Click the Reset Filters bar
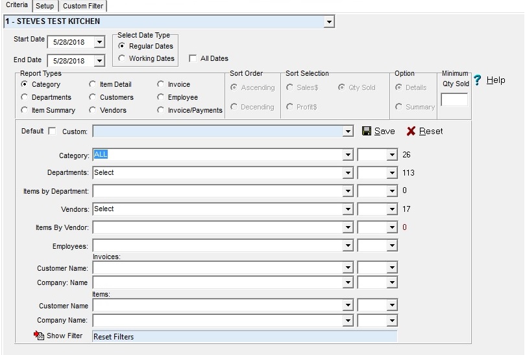 coord(245,336)
